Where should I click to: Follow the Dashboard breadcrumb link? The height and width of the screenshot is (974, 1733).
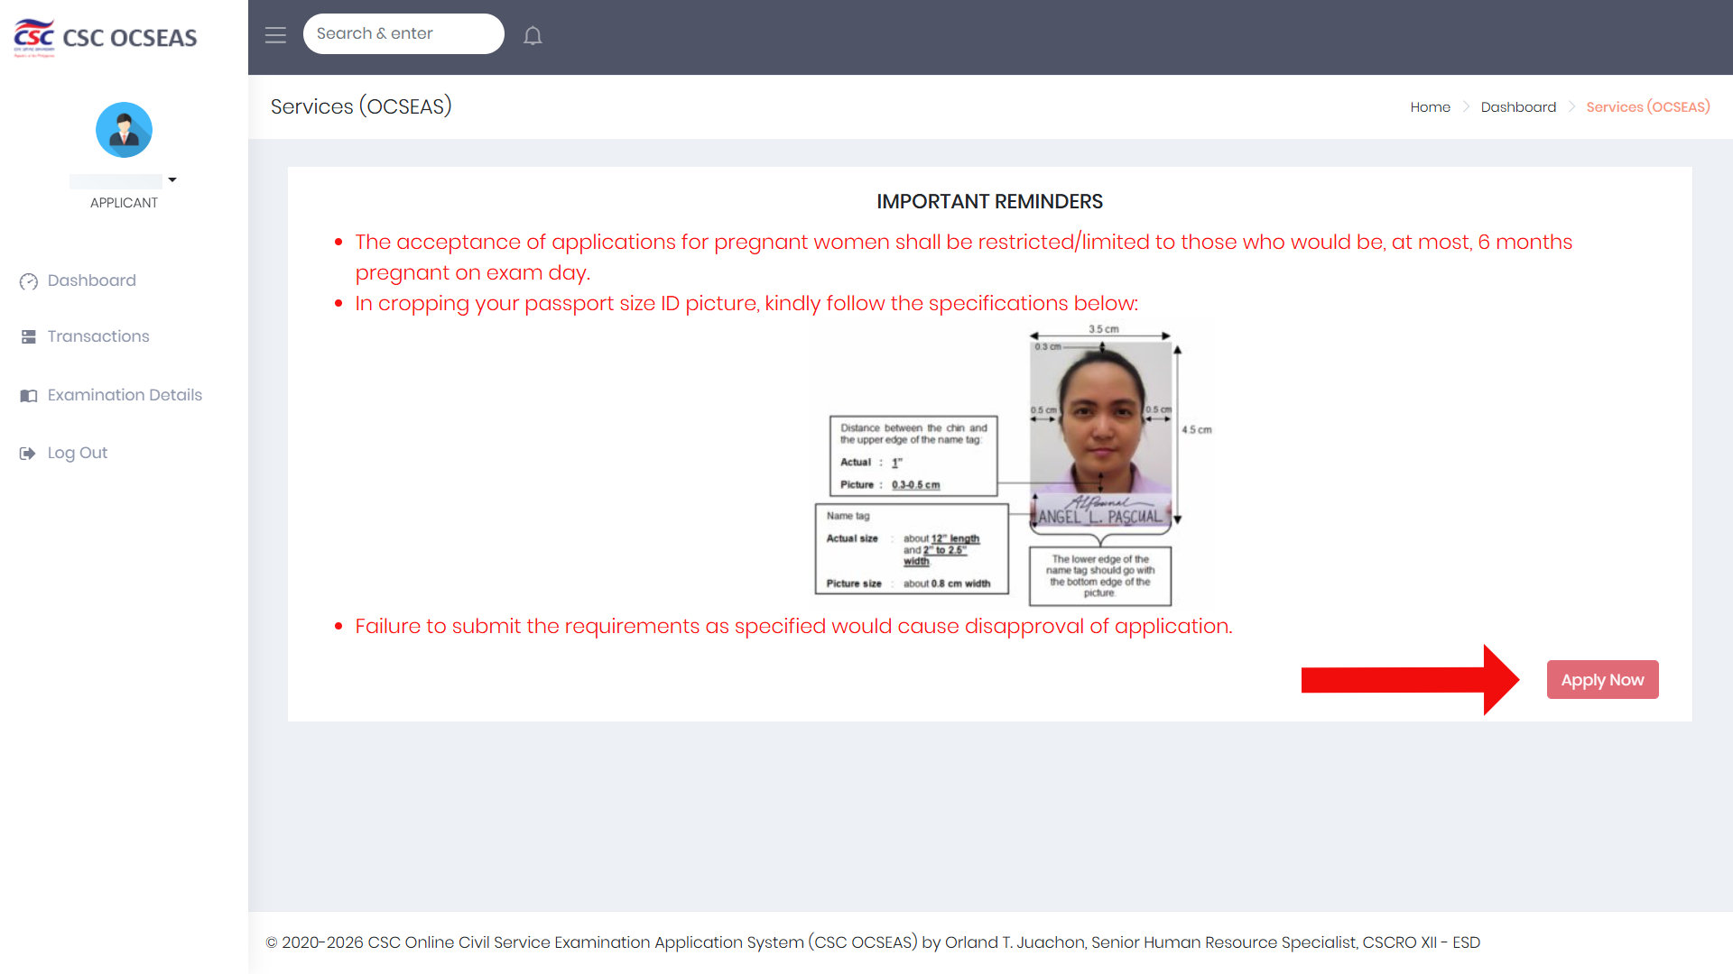pyautogui.click(x=1518, y=106)
